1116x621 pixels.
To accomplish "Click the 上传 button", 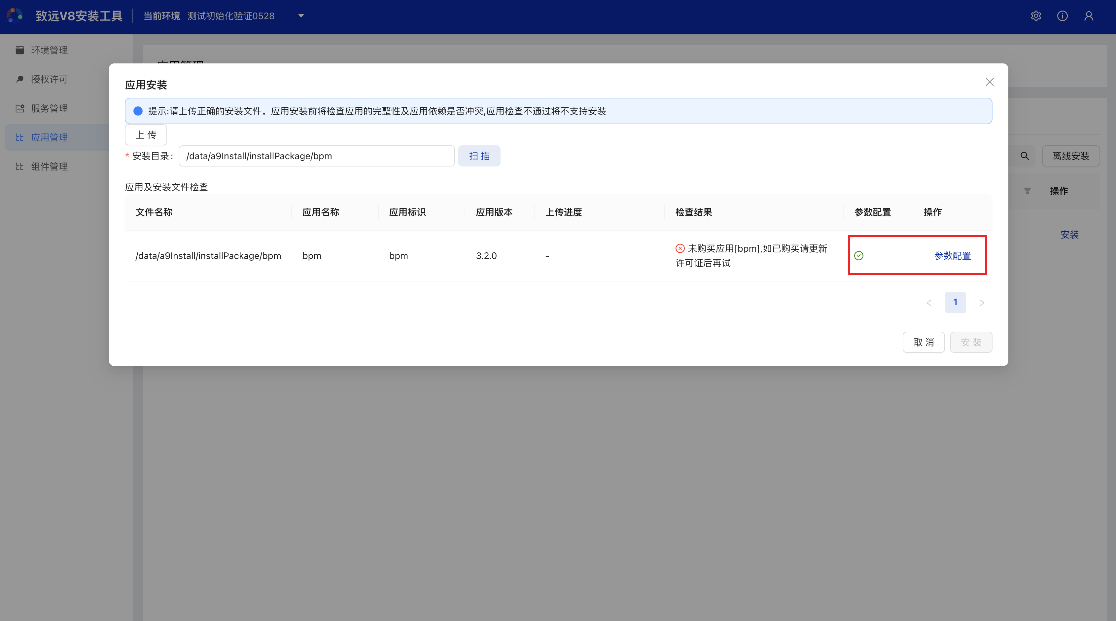I will pyautogui.click(x=146, y=135).
